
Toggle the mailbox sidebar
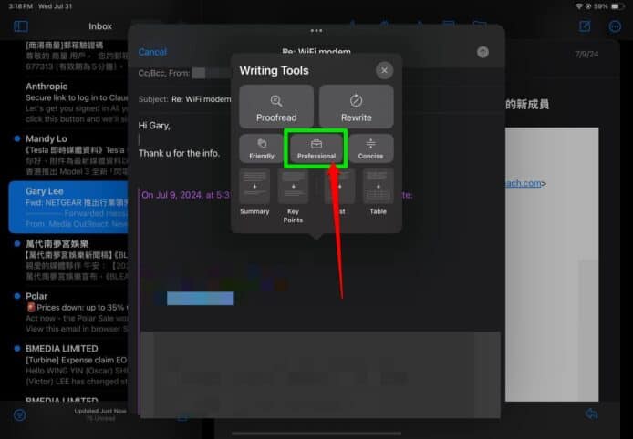(x=21, y=26)
